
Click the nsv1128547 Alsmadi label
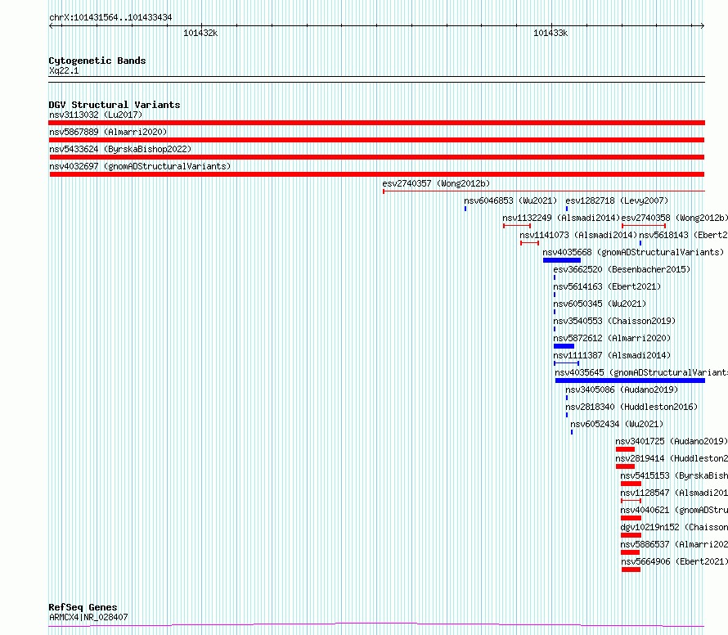674,493
